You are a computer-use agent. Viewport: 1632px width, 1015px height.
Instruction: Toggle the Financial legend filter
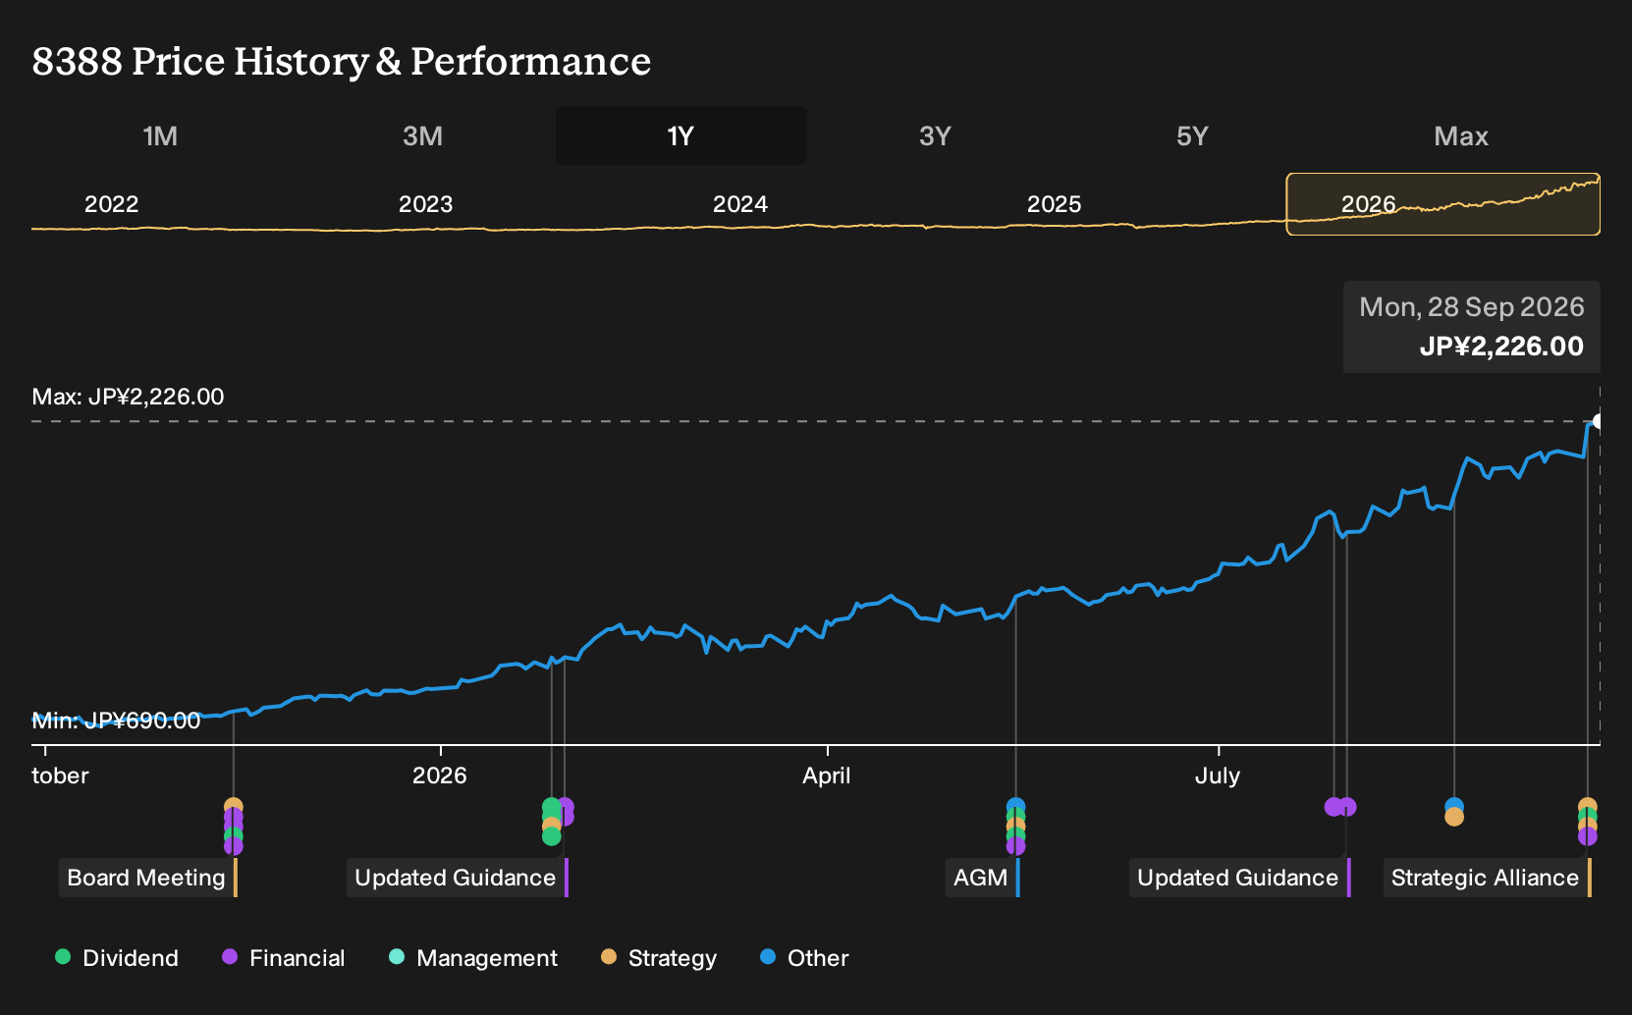pyautogui.click(x=284, y=958)
